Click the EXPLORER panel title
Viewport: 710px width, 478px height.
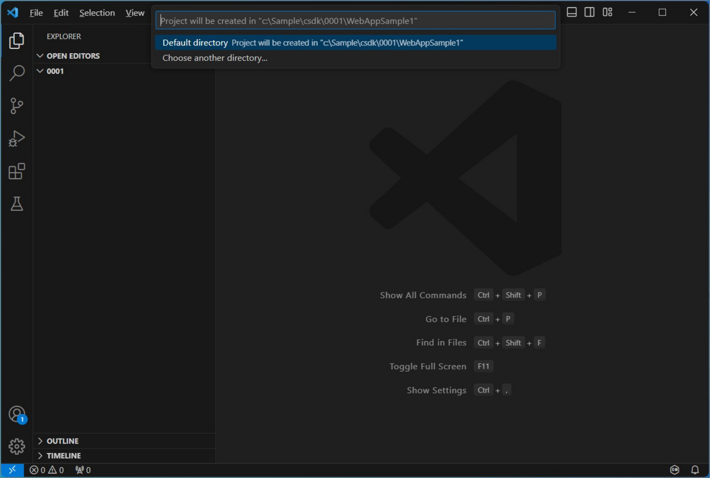click(x=64, y=37)
